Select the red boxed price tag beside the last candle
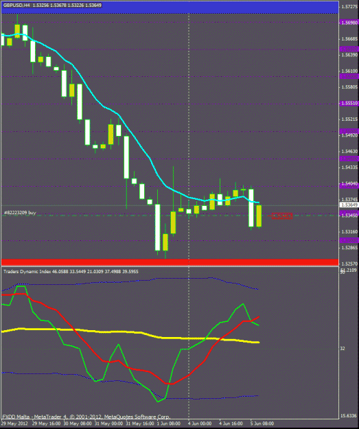 (x=282, y=216)
